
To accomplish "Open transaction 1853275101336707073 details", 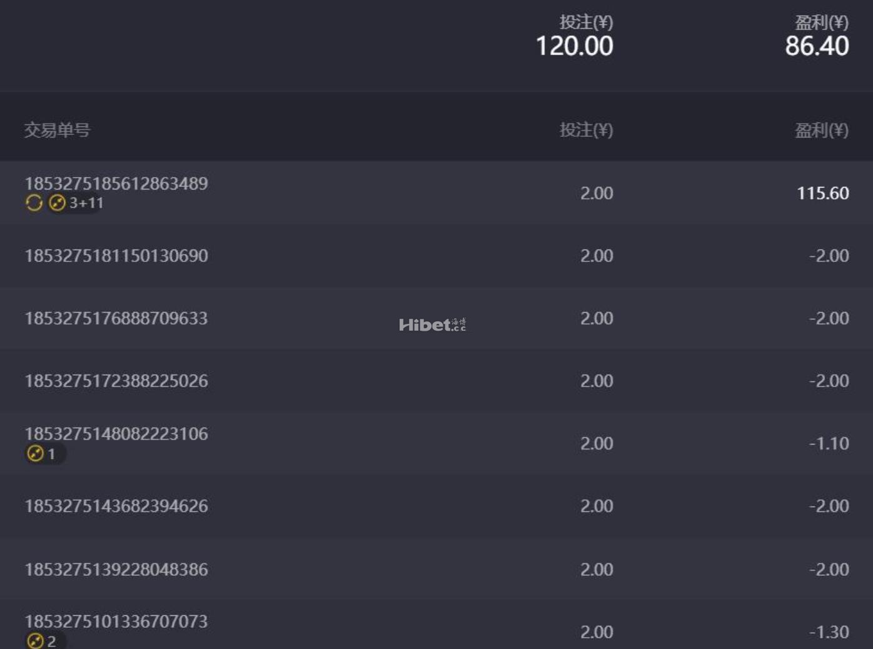I will [x=116, y=621].
